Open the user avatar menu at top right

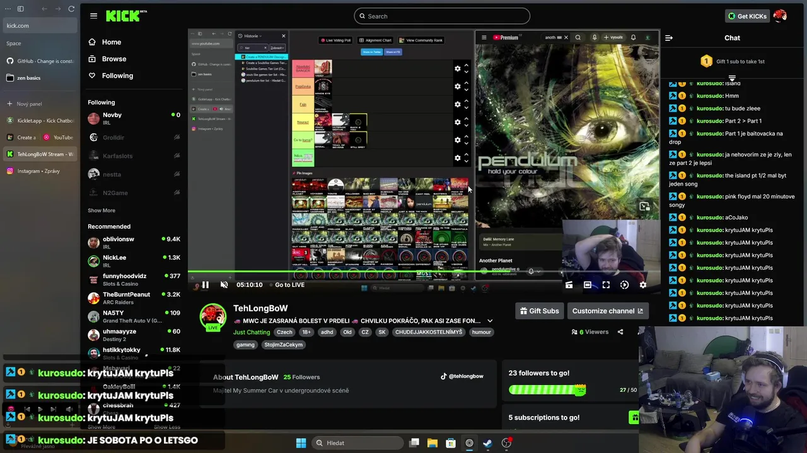(780, 16)
